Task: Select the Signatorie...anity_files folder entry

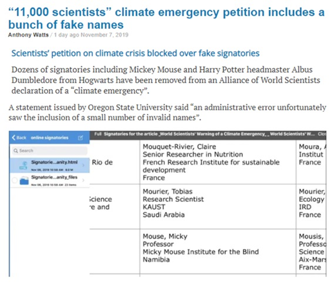Action: (x=50, y=181)
